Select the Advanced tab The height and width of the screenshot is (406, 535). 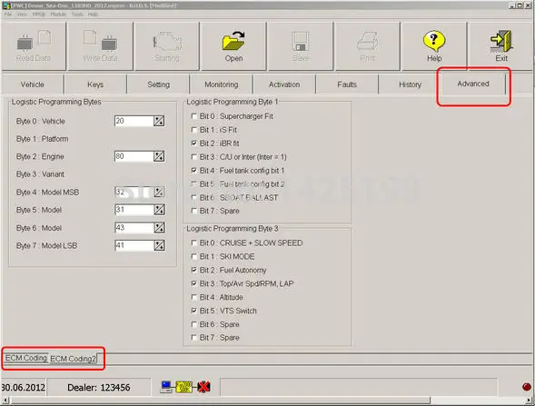tap(473, 84)
